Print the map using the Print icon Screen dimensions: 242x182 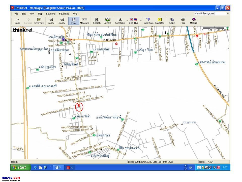pos(183,21)
